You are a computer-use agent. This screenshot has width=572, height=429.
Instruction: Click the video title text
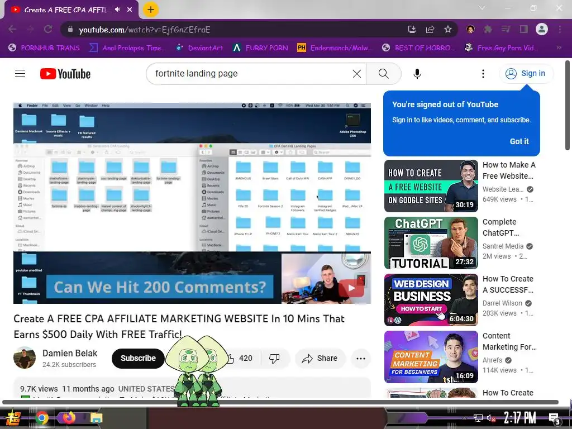(179, 326)
